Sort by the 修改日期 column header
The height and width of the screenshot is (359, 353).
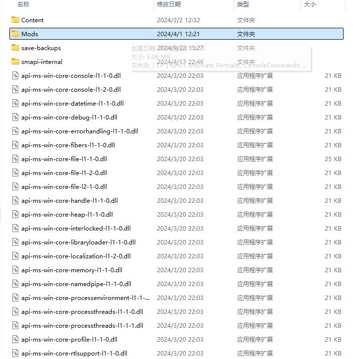click(169, 4)
